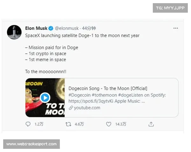Click the www.webs-aokesport.com watermark banner
191x152 pixels.
pos(32,144)
